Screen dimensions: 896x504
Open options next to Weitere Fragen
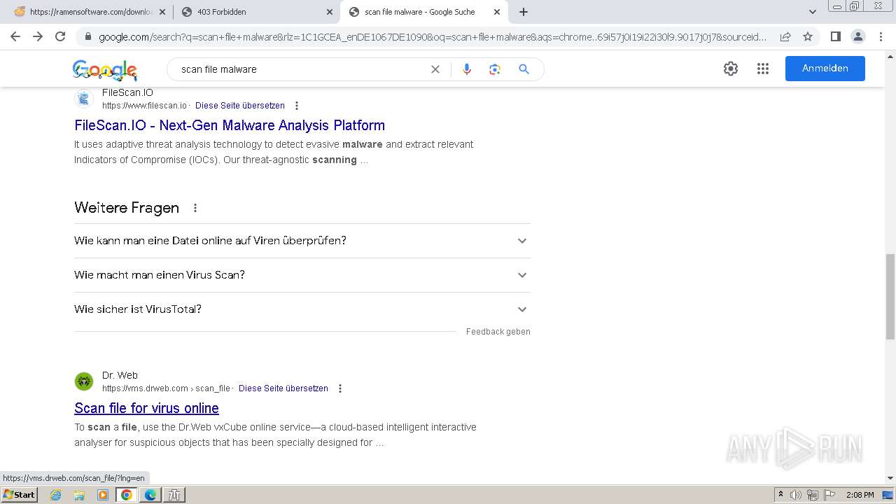(195, 208)
